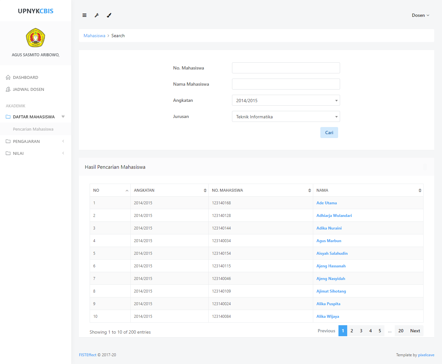Click the Dashboard home icon
442x364 pixels.
pos(8,77)
